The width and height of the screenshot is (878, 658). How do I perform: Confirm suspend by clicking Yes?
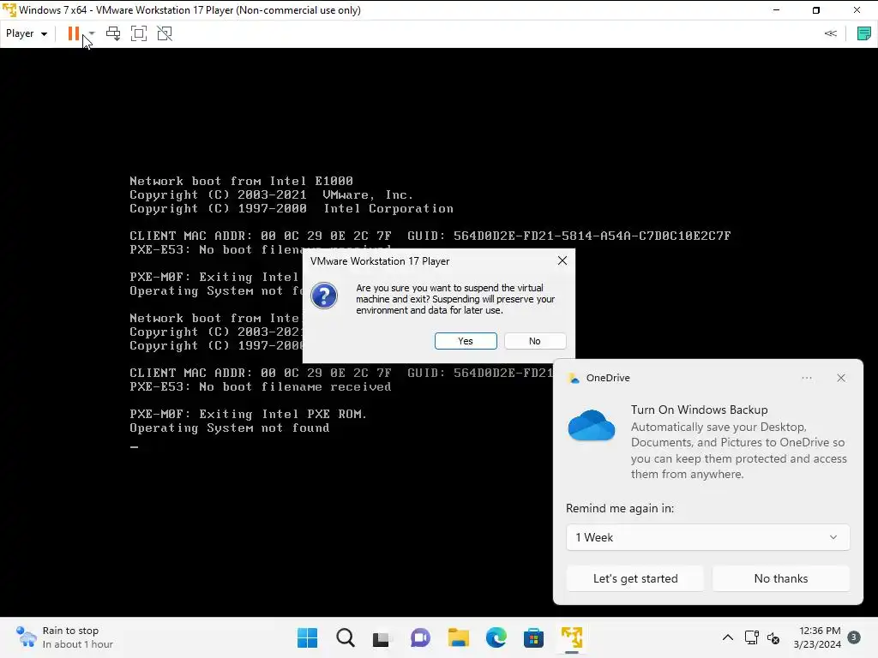coord(466,341)
